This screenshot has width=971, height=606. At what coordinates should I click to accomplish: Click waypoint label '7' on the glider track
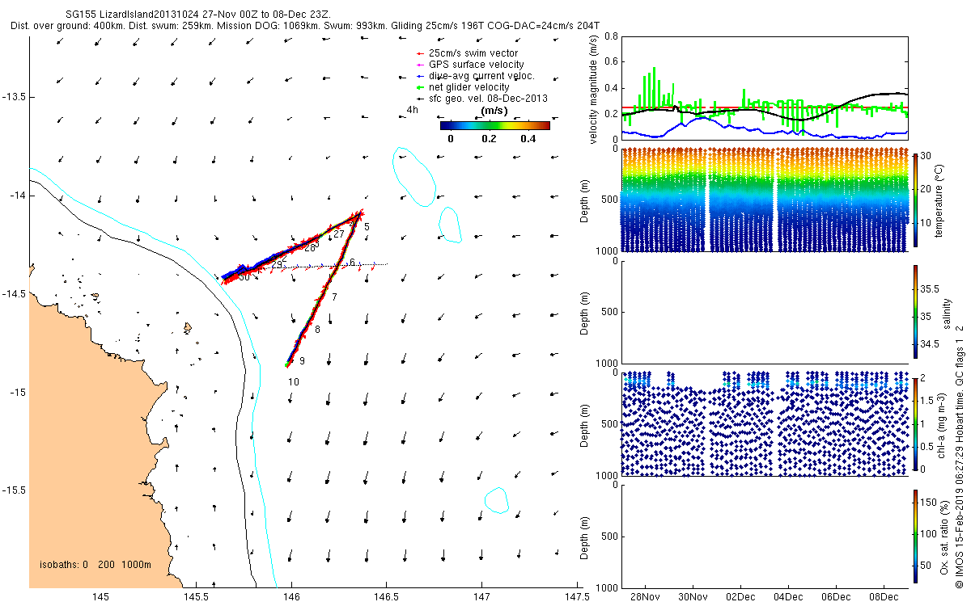333,297
